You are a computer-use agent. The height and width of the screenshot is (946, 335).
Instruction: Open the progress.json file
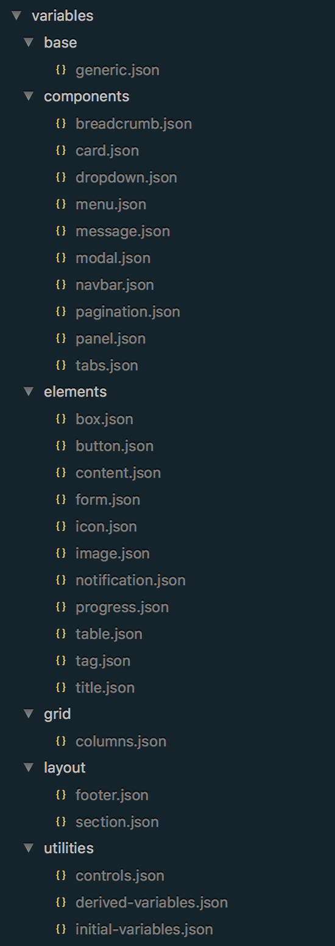click(122, 607)
